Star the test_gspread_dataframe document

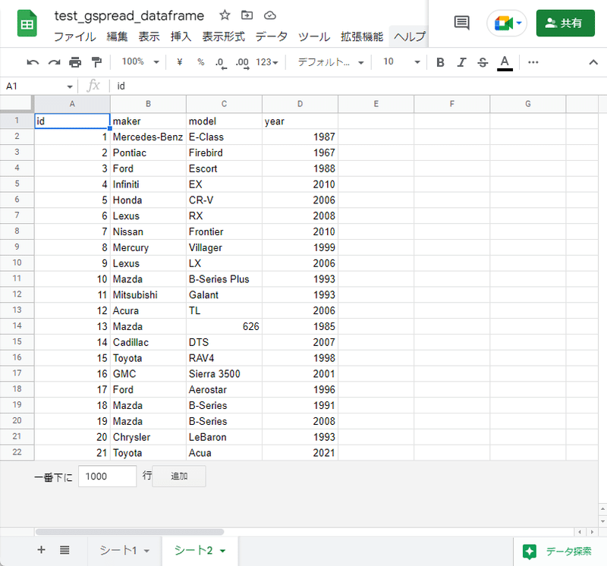(225, 15)
